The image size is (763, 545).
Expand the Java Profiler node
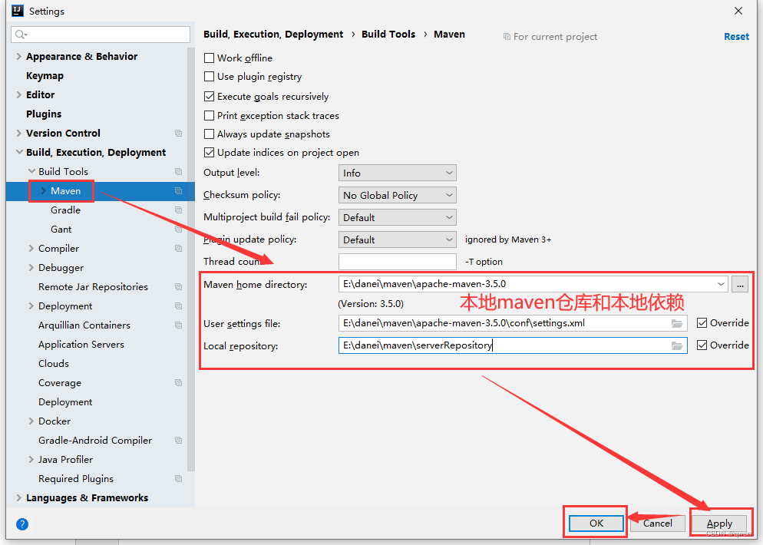(31, 460)
